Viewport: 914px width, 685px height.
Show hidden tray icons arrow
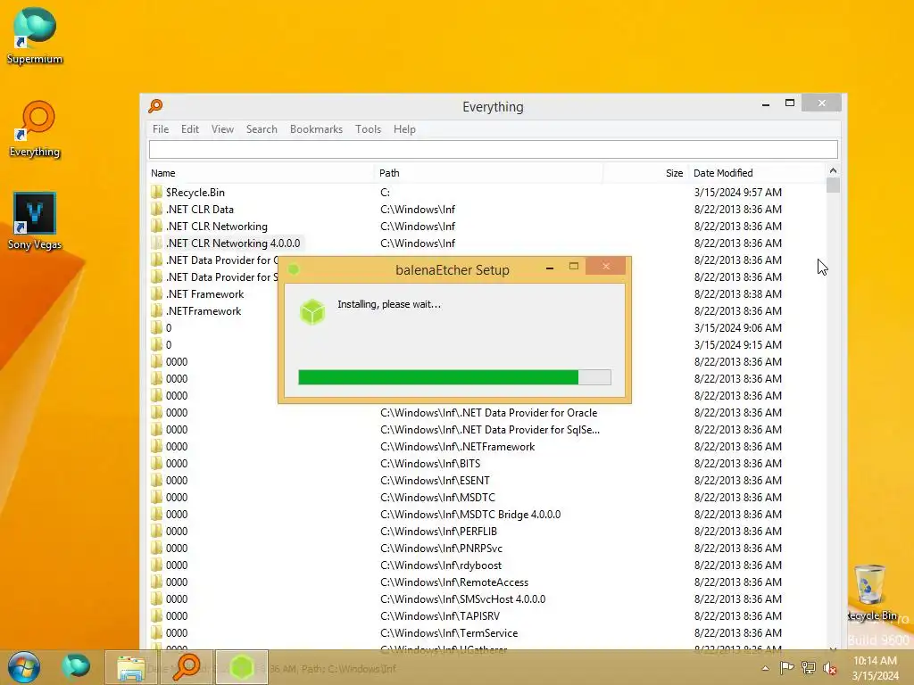(x=765, y=668)
